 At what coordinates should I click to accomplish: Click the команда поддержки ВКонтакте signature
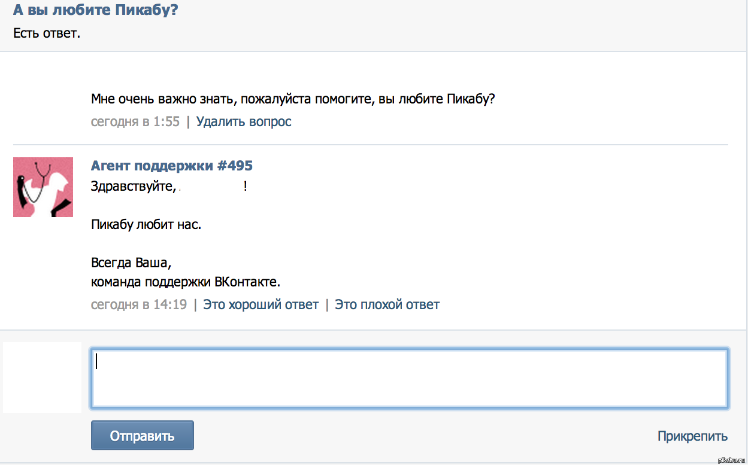click(x=186, y=282)
